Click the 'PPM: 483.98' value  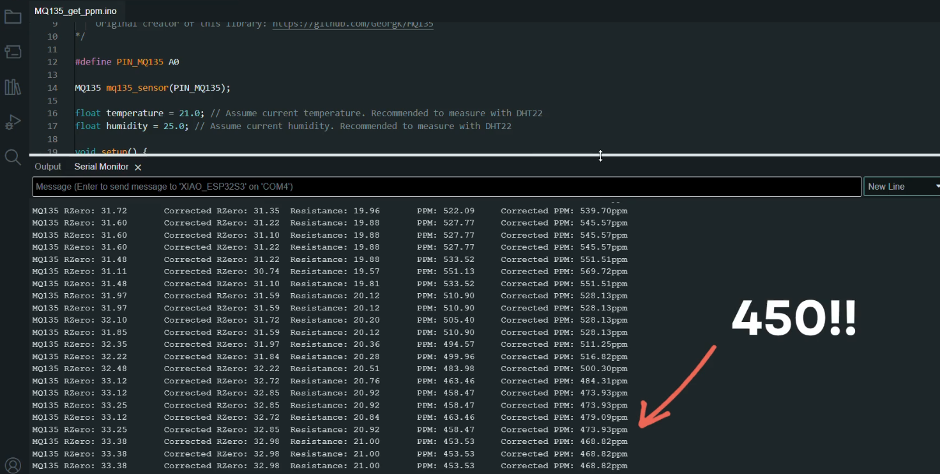446,369
